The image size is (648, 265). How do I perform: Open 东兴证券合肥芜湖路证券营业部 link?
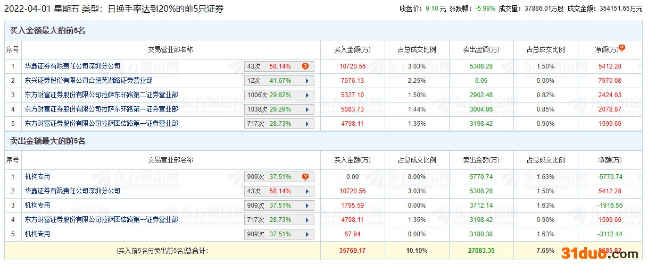[x=88, y=81]
